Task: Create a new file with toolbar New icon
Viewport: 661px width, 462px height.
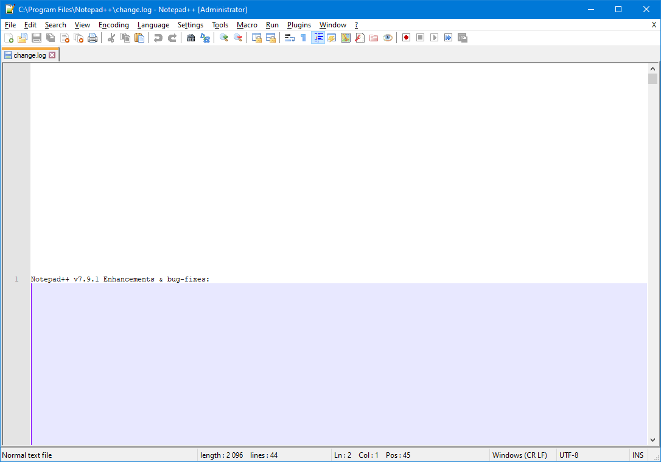Action: click(9, 38)
